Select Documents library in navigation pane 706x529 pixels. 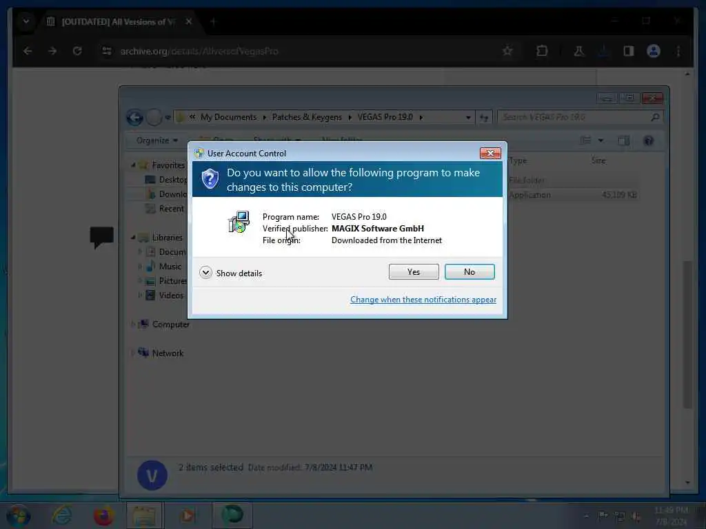[165, 252]
